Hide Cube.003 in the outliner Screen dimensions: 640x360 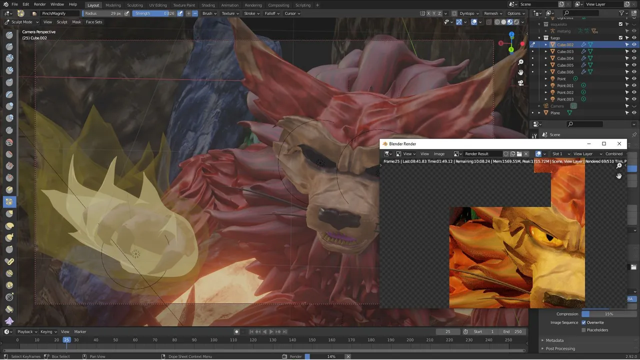(x=634, y=51)
